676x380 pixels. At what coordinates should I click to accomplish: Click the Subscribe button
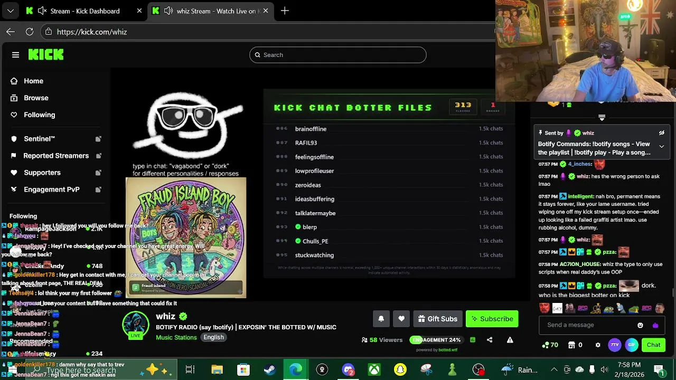pyautogui.click(x=492, y=319)
